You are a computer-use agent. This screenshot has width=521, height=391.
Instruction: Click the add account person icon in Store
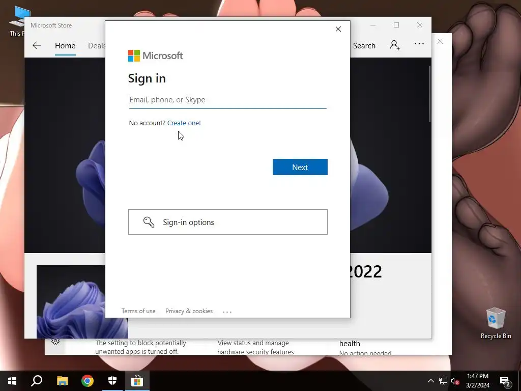(395, 45)
